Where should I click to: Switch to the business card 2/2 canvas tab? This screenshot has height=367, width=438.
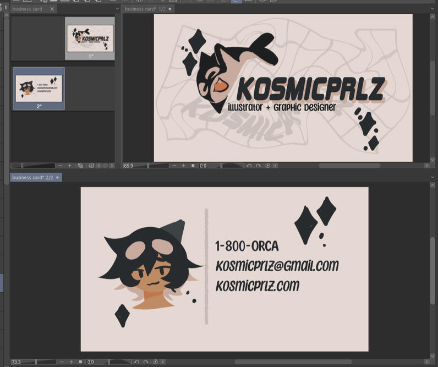[x=36, y=177]
